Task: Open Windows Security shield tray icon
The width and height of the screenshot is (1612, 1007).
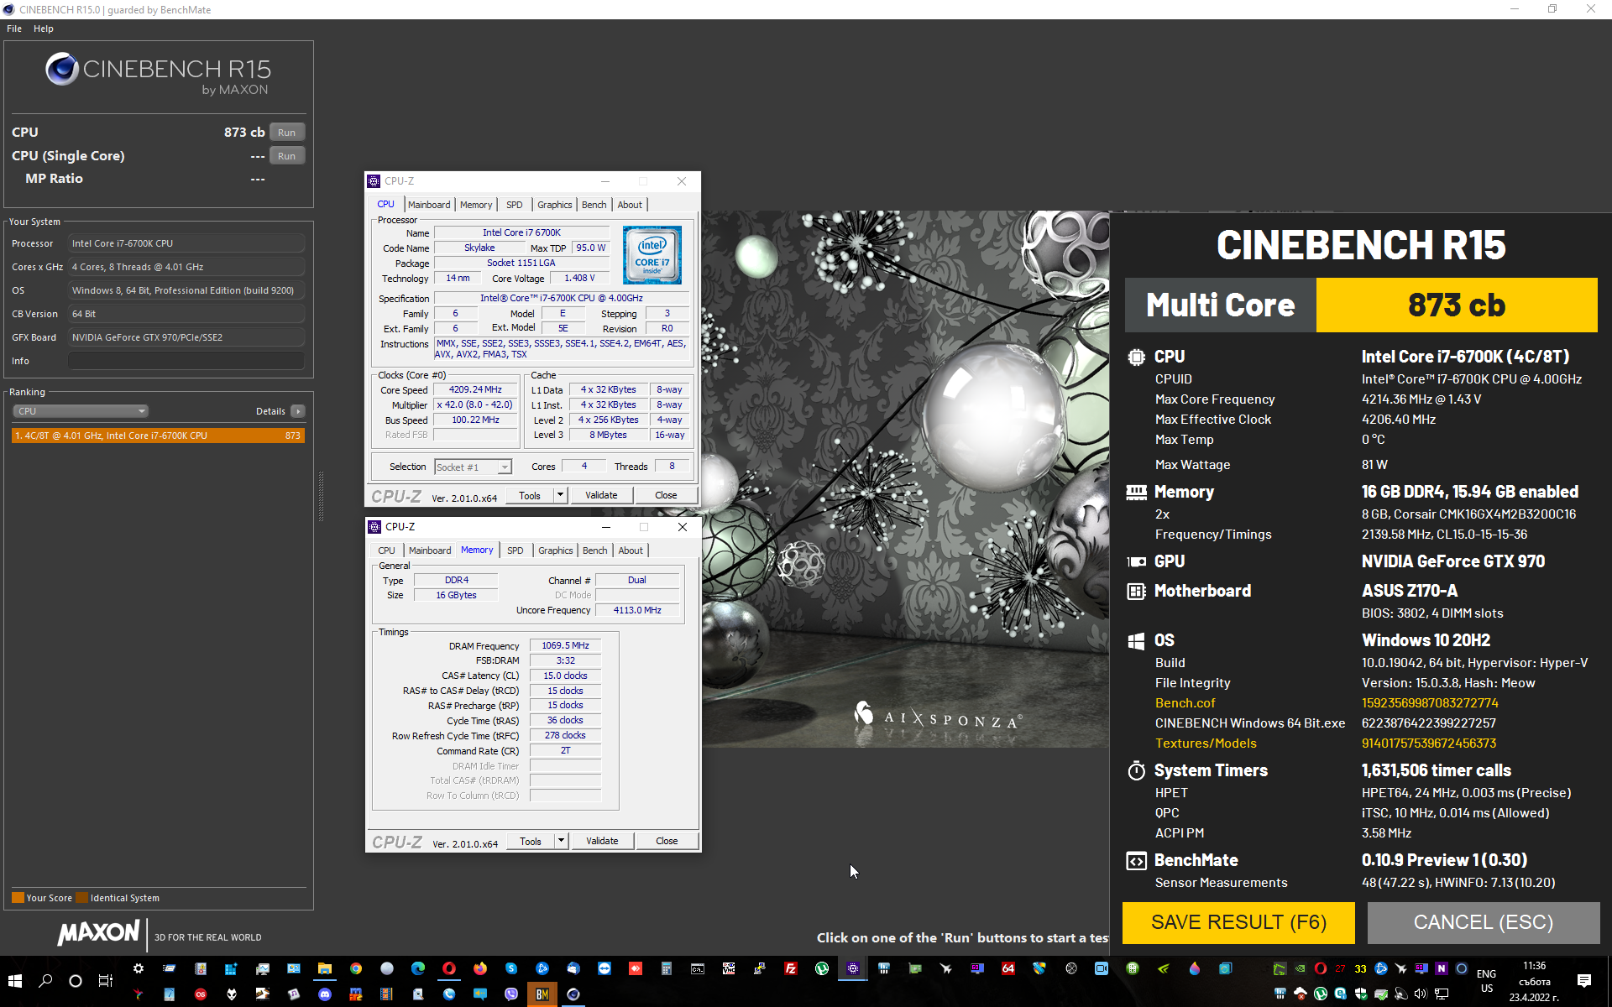Action: coord(1361,994)
